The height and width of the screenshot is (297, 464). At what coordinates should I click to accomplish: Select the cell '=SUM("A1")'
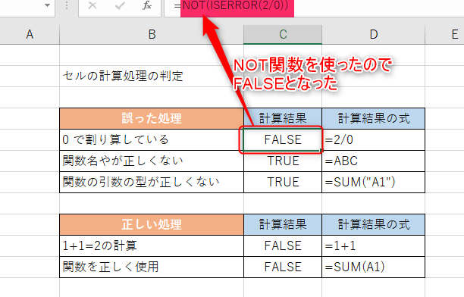374,183
